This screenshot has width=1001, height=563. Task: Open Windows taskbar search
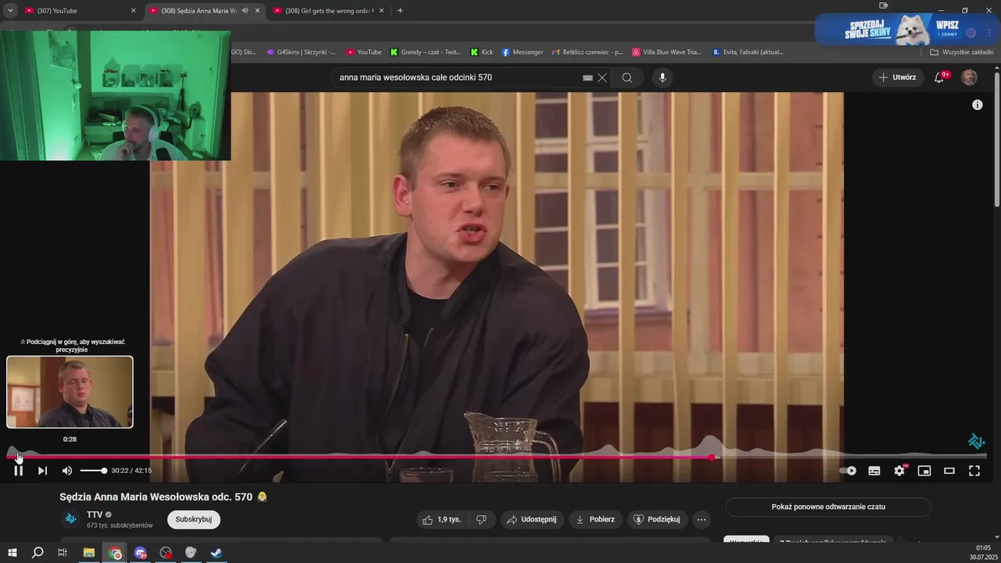click(x=37, y=553)
